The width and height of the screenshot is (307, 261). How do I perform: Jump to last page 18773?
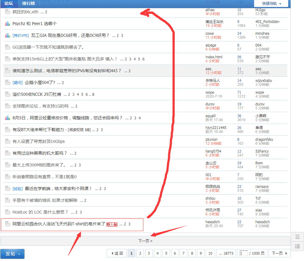(x=226, y=253)
